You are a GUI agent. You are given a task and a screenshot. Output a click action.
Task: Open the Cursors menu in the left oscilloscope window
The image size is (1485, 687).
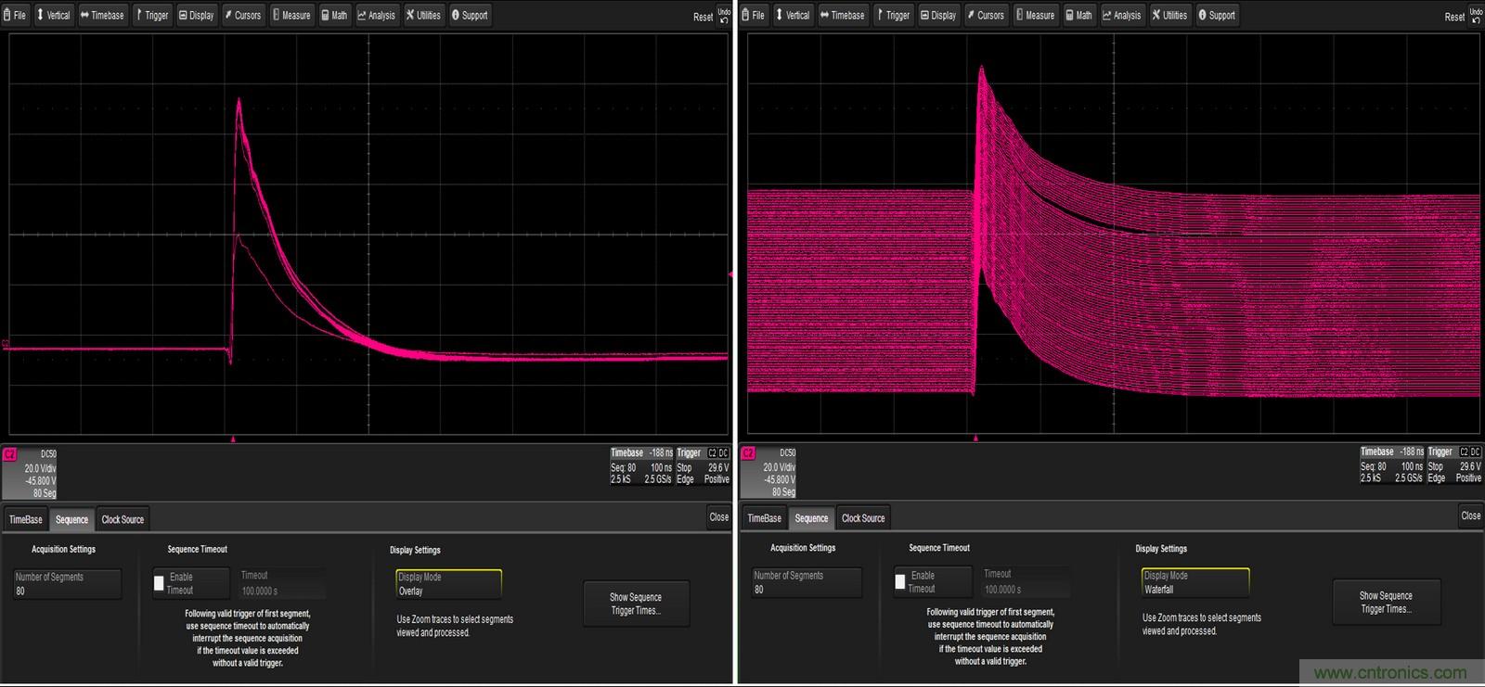tap(243, 15)
